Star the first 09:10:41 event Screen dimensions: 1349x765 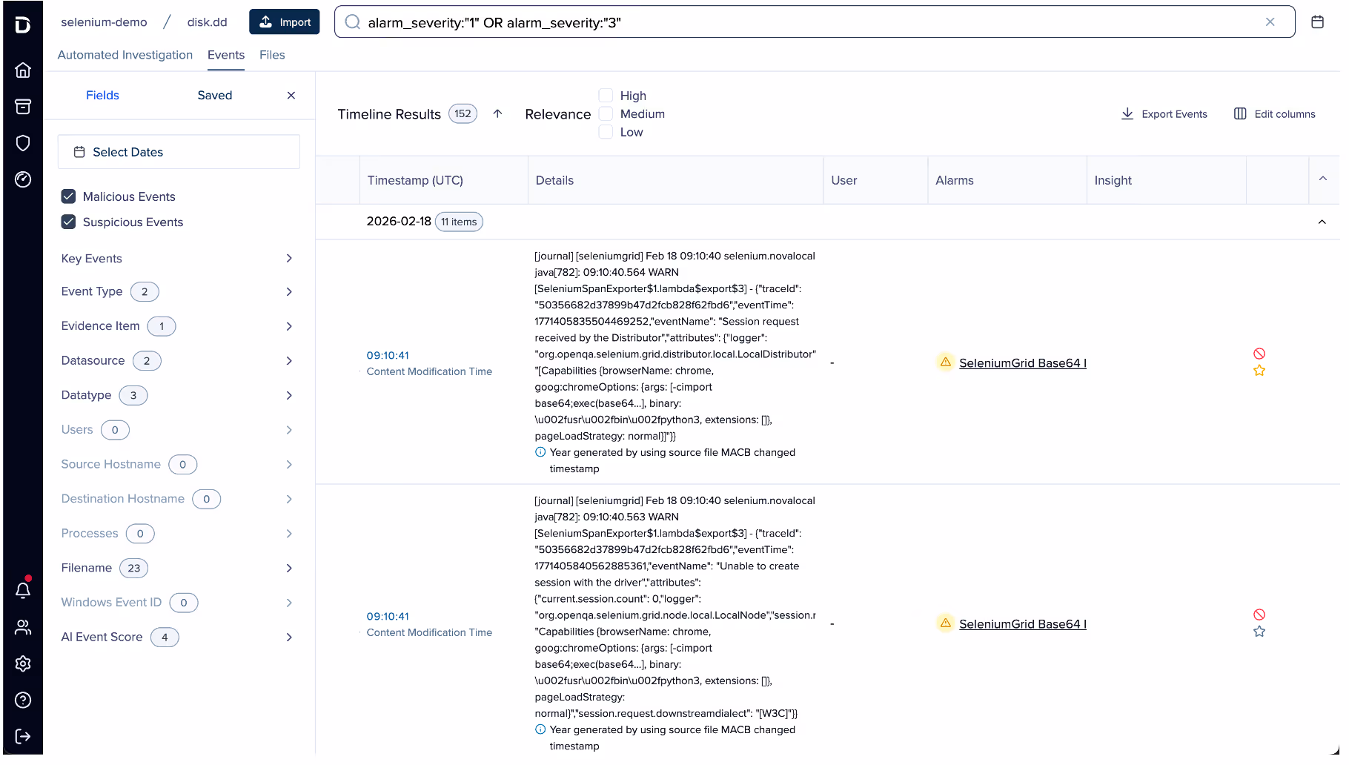[x=1259, y=371]
